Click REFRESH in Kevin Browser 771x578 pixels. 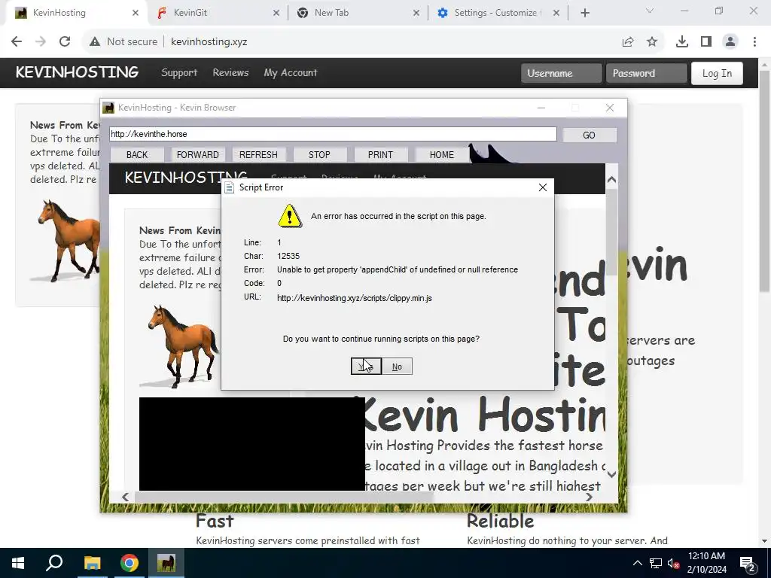tap(259, 155)
